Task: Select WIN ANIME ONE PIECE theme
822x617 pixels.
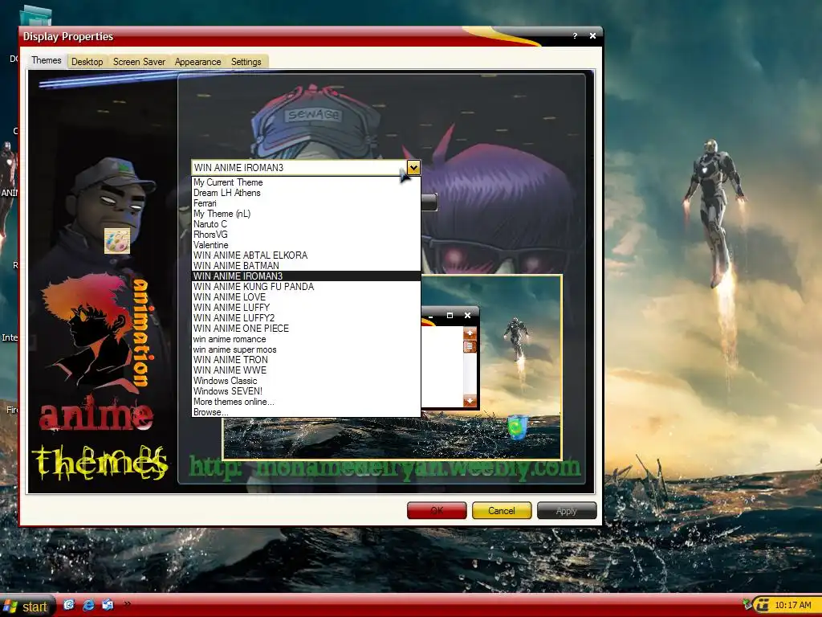Action: [x=306, y=329]
